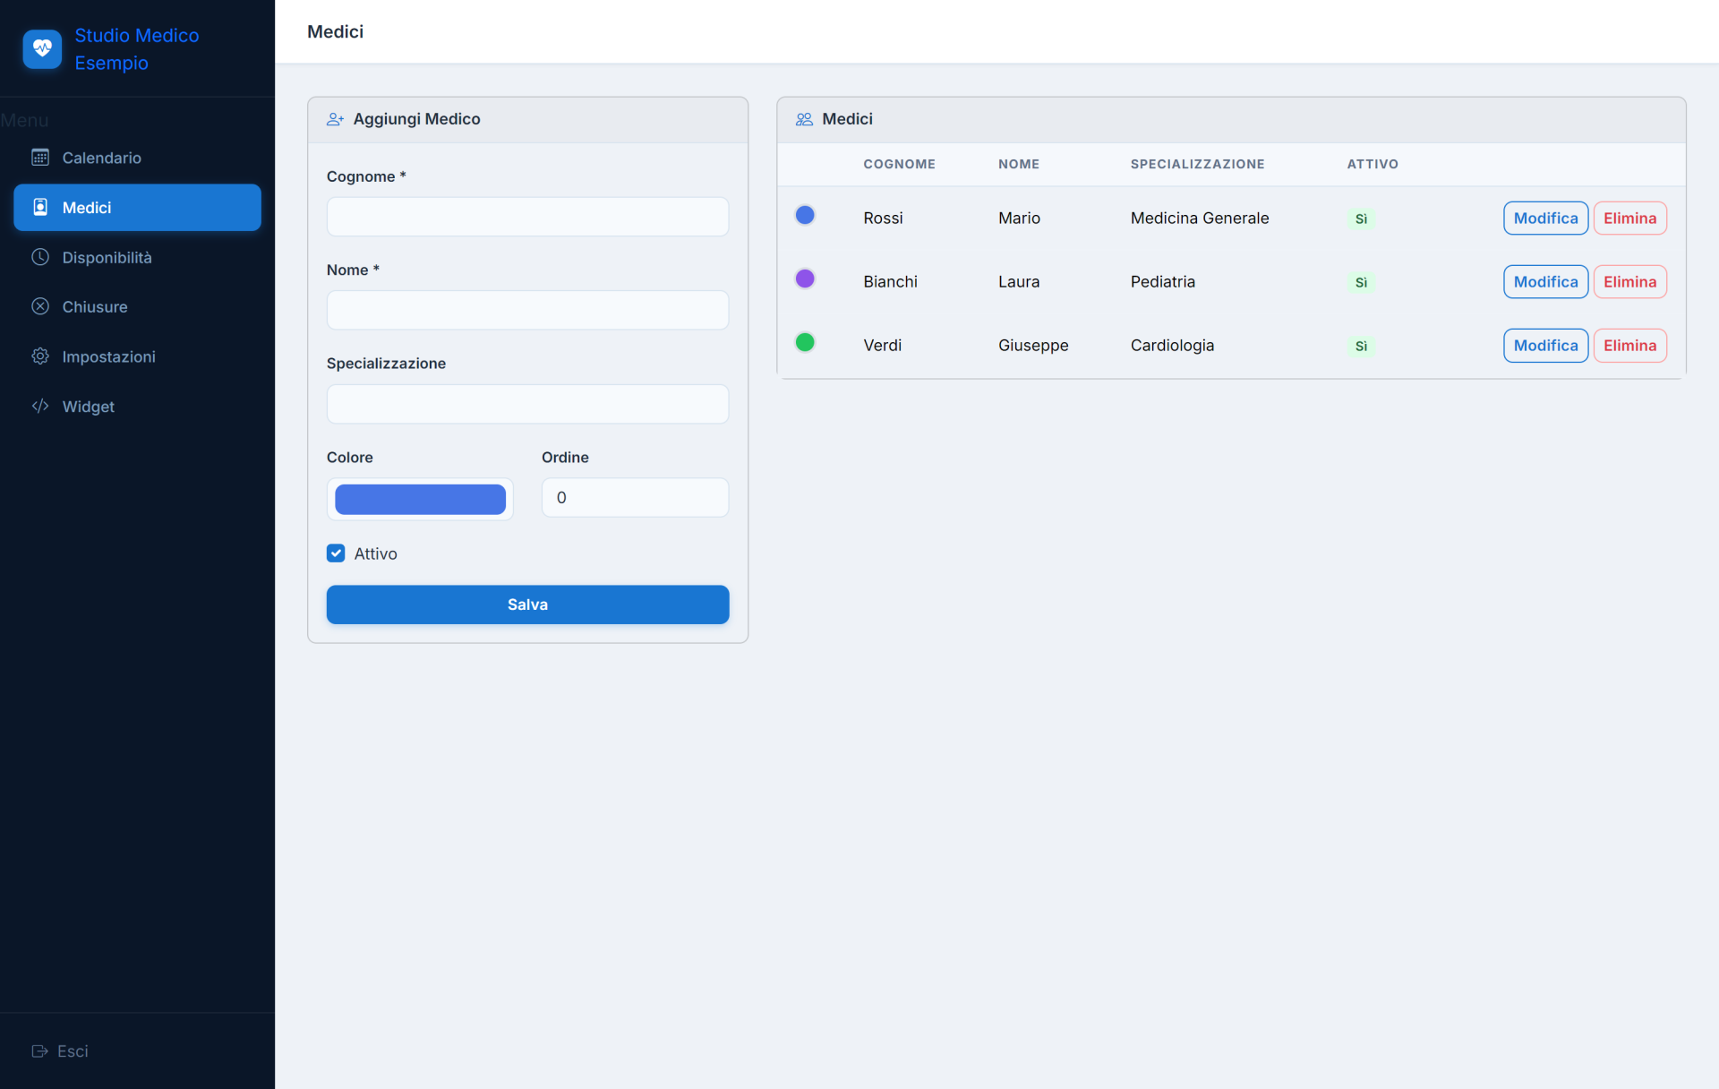Click Esci to log out
This screenshot has height=1089, width=1719.
click(x=60, y=1051)
